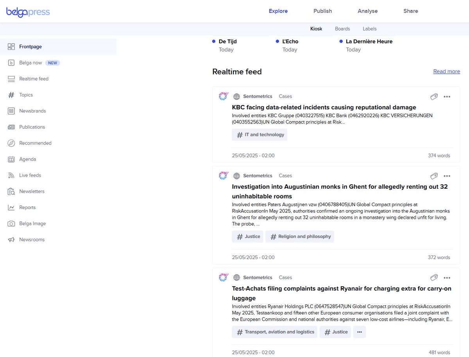Click the globe icon on KBC article

click(x=236, y=96)
